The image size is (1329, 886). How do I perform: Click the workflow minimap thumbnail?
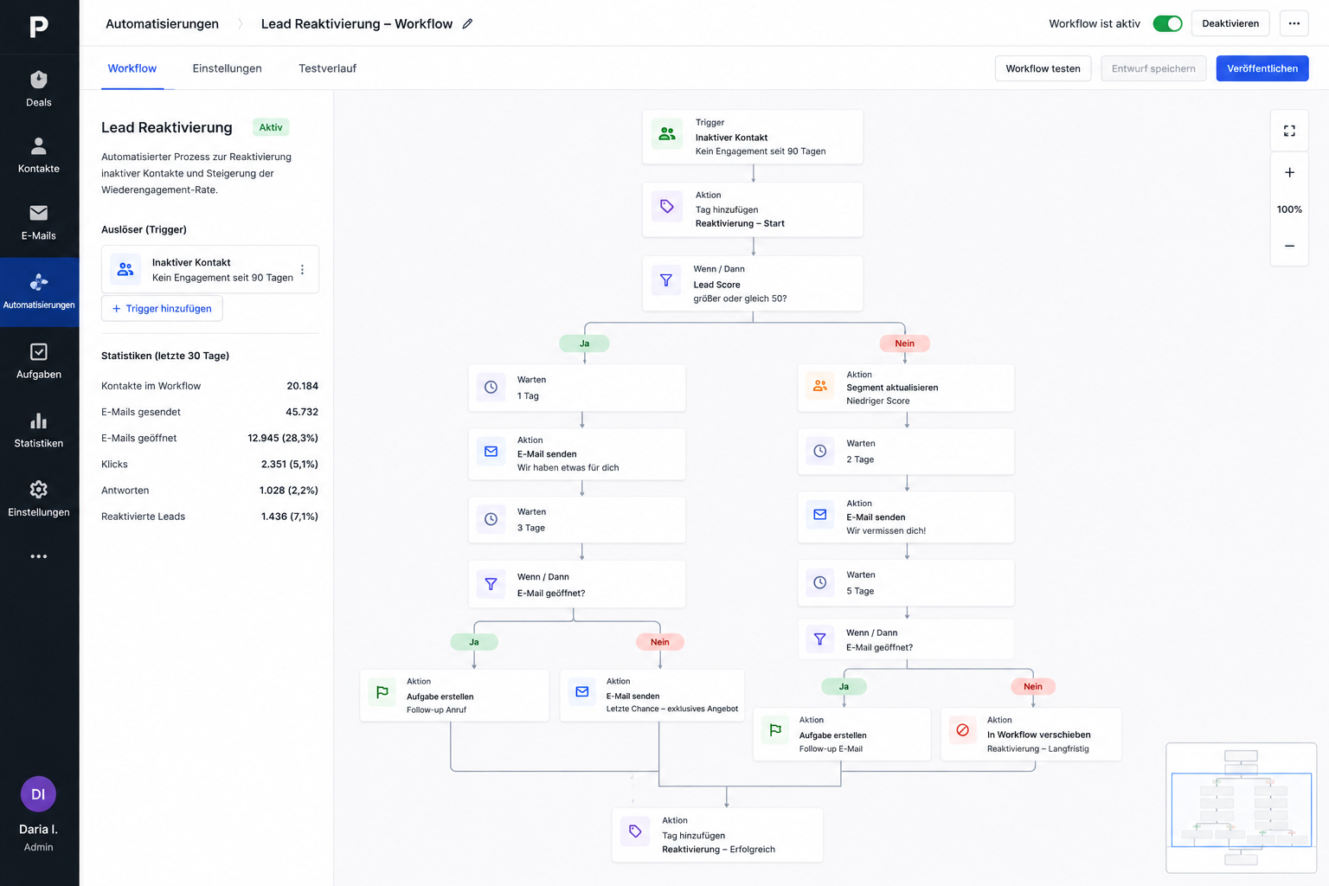tap(1240, 807)
